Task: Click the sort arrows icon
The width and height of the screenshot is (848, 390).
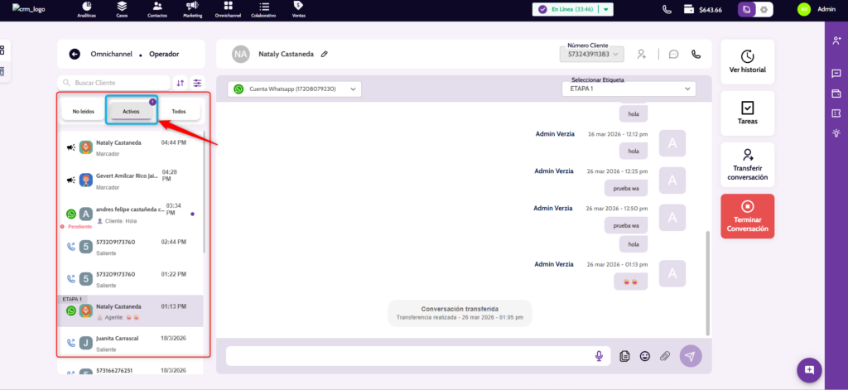Action: [181, 83]
